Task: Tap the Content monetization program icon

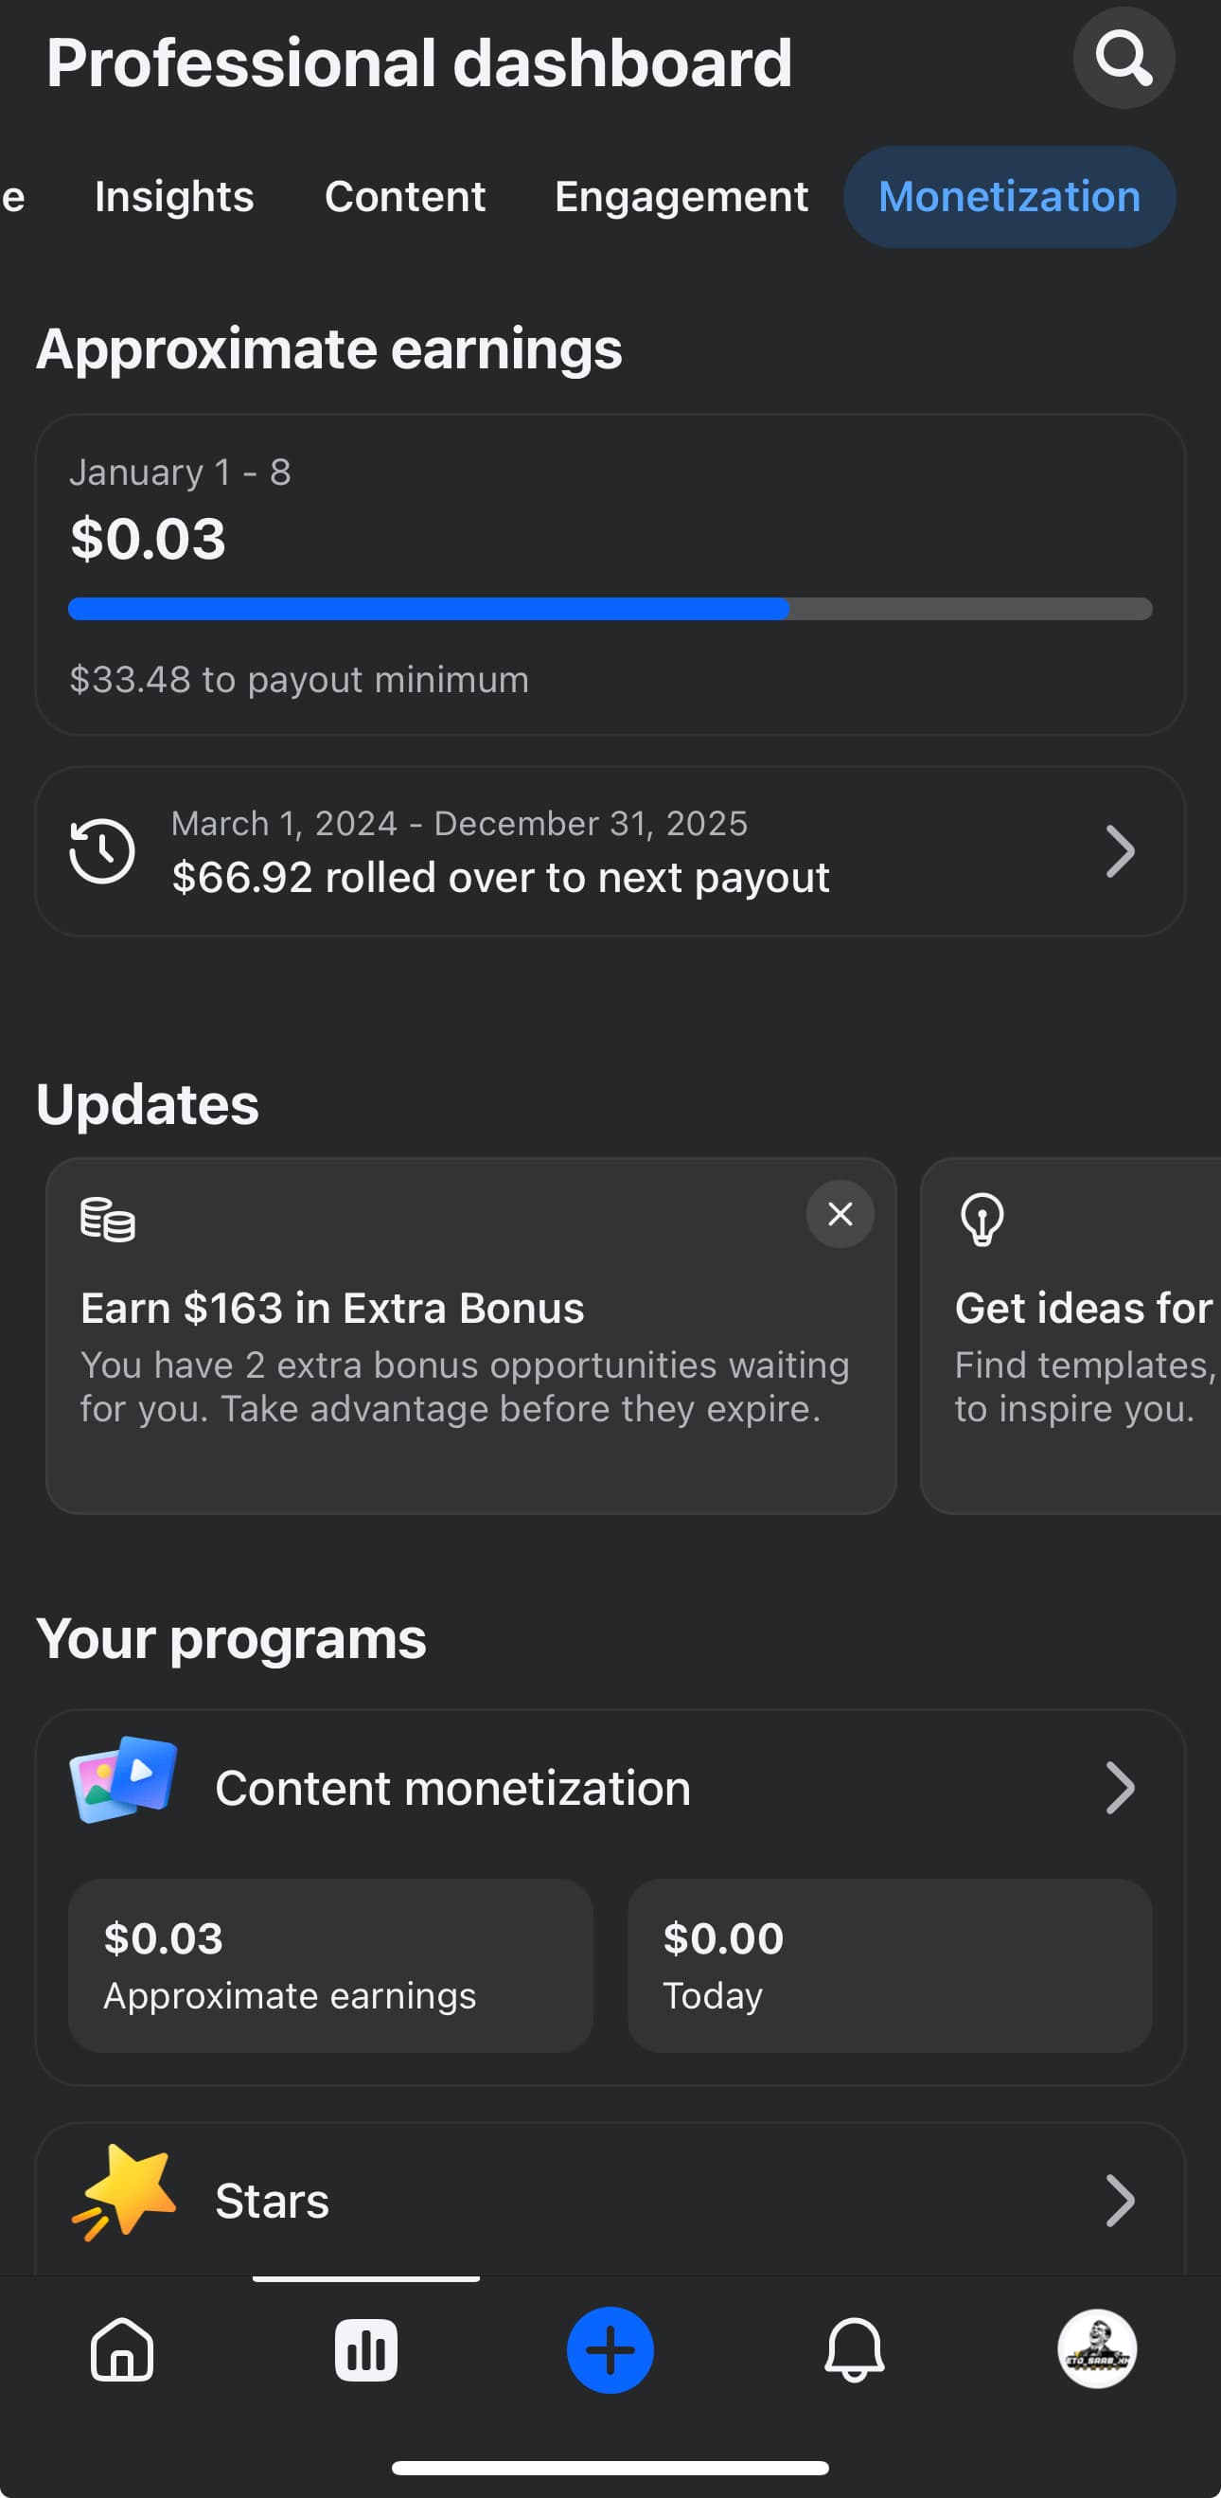Action: tap(123, 1779)
